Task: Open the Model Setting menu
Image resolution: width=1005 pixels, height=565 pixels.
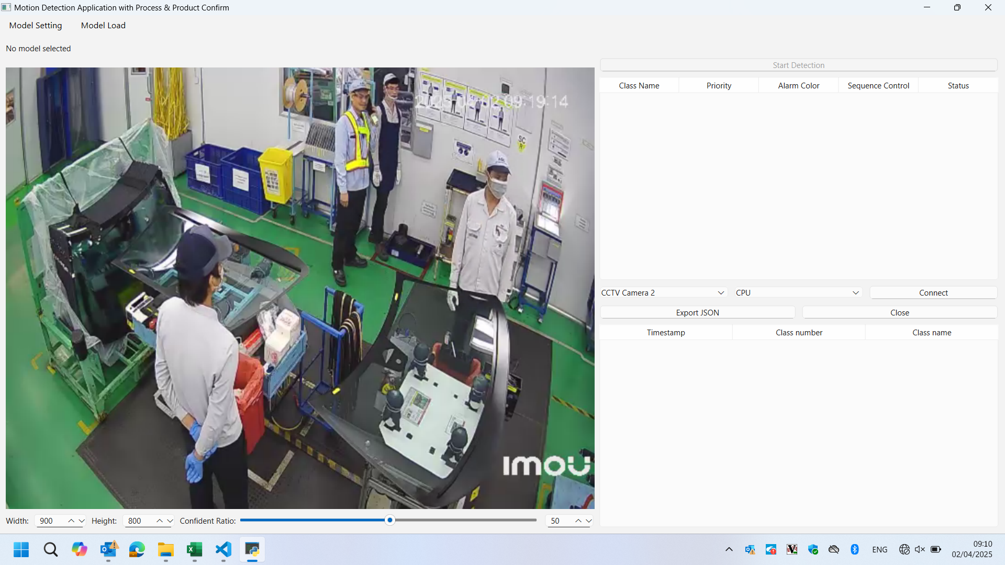Action: tap(36, 25)
